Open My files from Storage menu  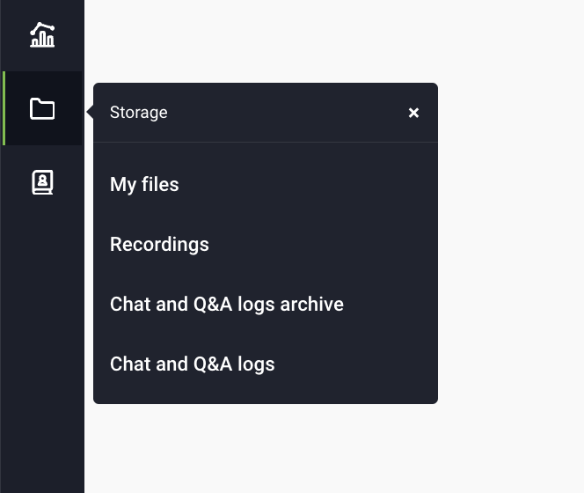coord(144,185)
